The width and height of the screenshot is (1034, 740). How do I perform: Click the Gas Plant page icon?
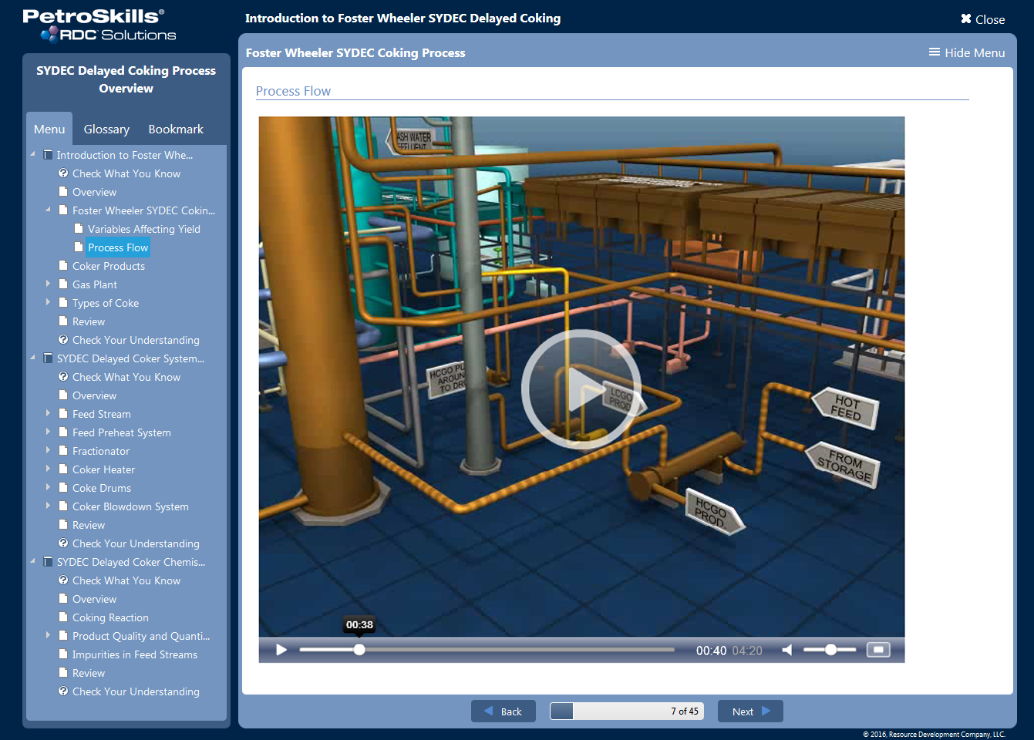tap(63, 284)
